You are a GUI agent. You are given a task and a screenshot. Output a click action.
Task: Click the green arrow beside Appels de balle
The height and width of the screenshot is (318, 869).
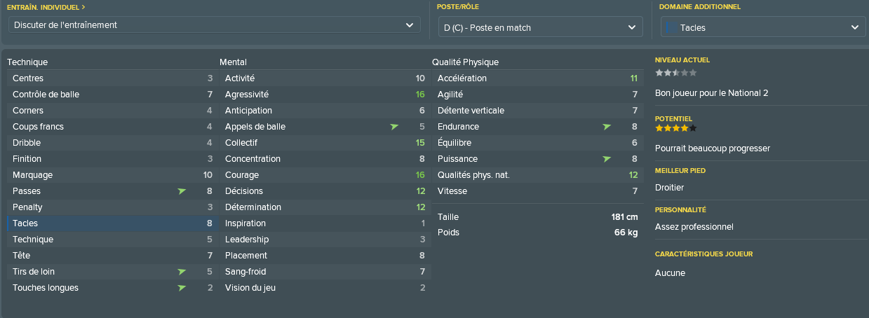point(394,127)
